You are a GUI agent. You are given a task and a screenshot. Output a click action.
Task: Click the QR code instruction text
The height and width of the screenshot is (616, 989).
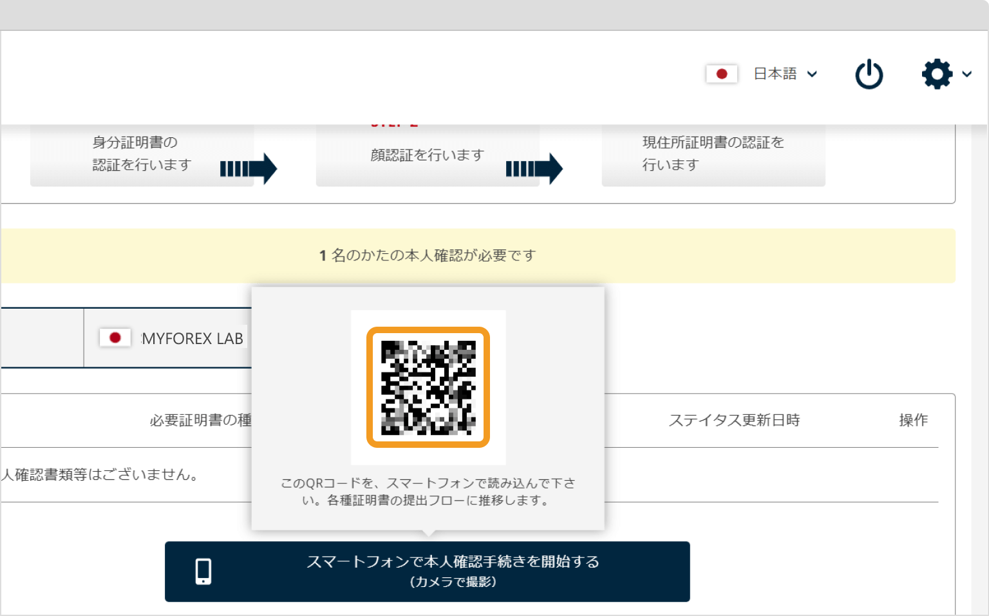point(428,492)
